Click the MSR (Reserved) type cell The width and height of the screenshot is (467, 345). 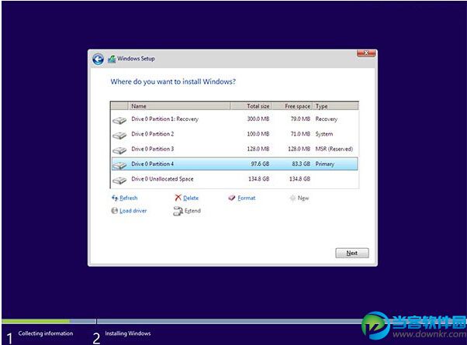click(334, 149)
